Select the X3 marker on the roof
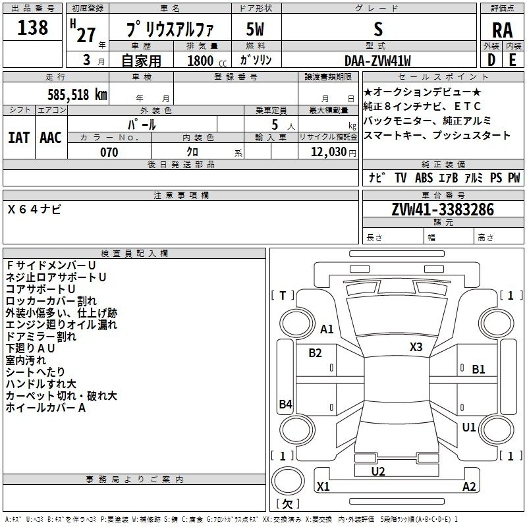This screenshot has width=527, height=527. point(416,347)
